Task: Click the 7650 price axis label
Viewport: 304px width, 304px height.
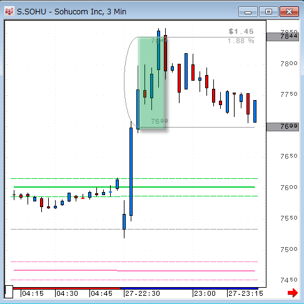Action: coord(289,156)
